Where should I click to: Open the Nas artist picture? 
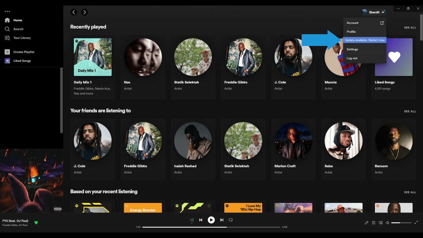[143, 57]
